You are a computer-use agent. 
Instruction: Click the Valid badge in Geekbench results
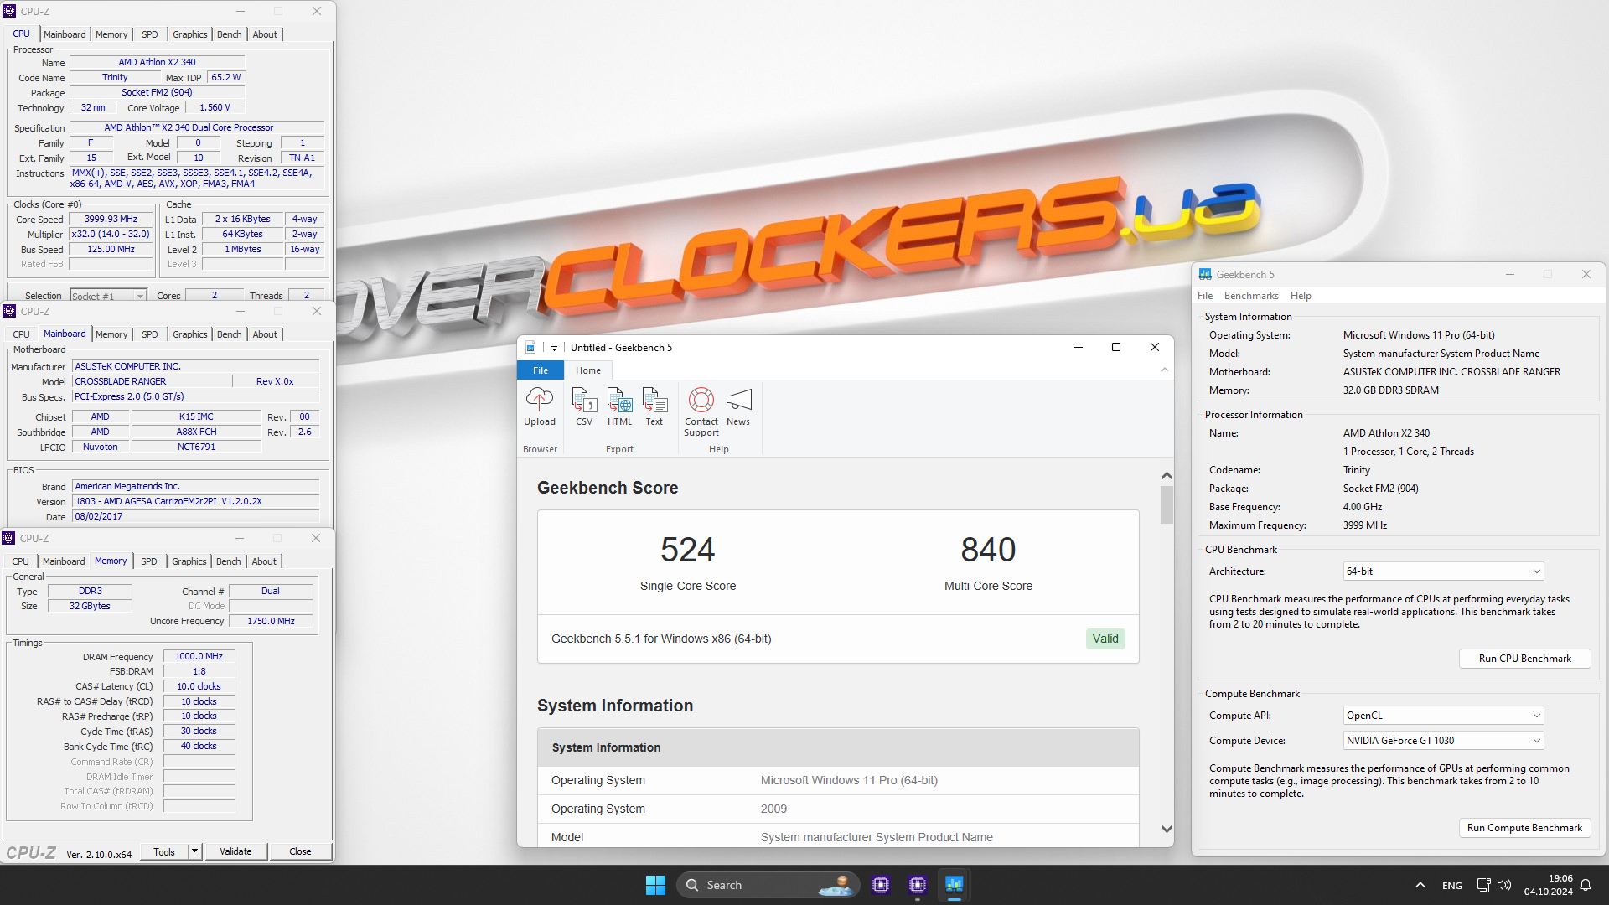[1105, 639]
